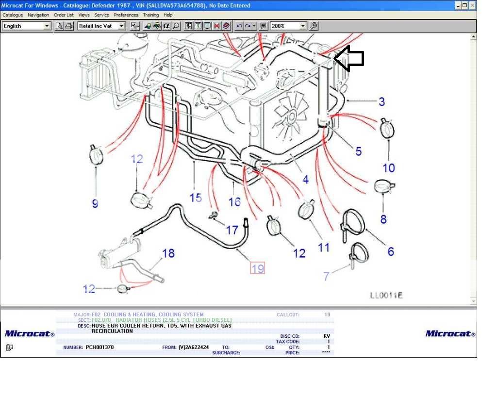Click the undo arrow icon
497x414 pixels.
[x=239, y=26]
